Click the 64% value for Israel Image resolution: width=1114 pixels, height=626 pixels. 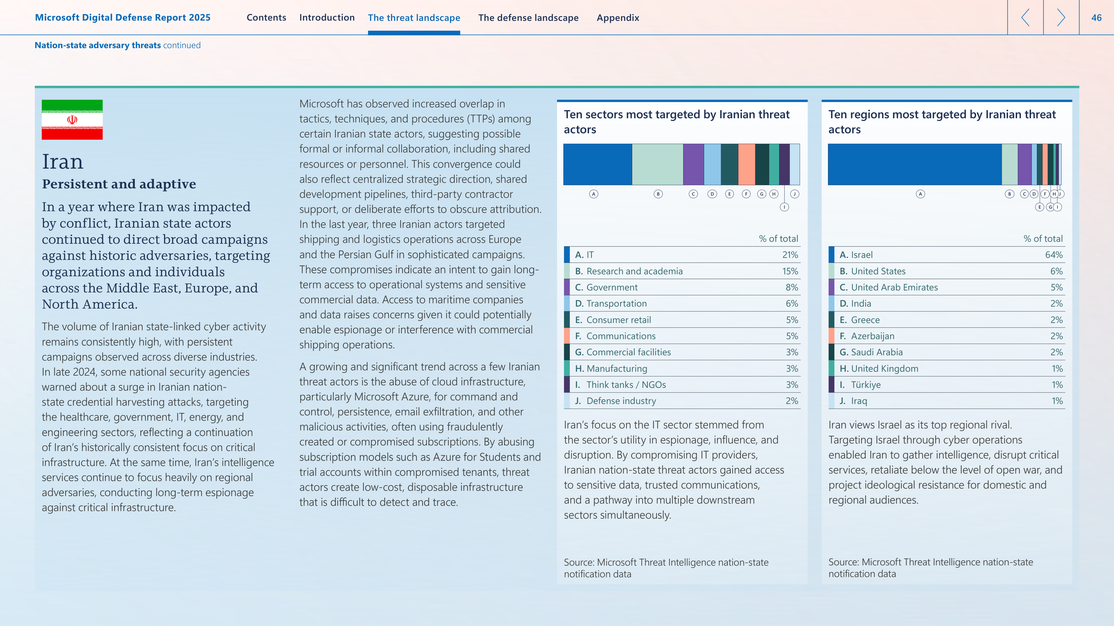click(x=1054, y=255)
